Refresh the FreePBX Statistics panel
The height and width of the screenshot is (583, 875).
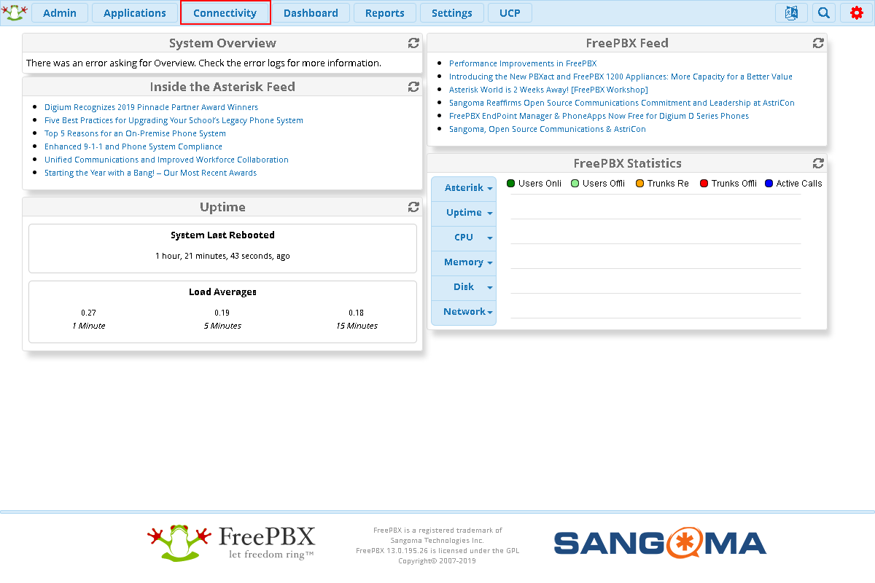click(818, 164)
